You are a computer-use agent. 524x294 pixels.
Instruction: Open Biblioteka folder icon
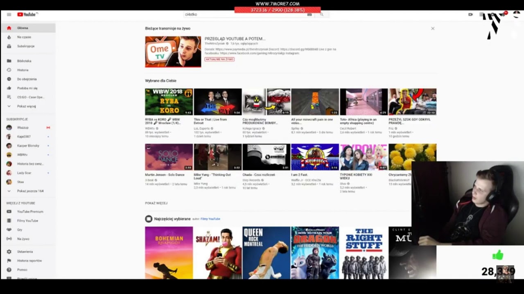coord(9,61)
